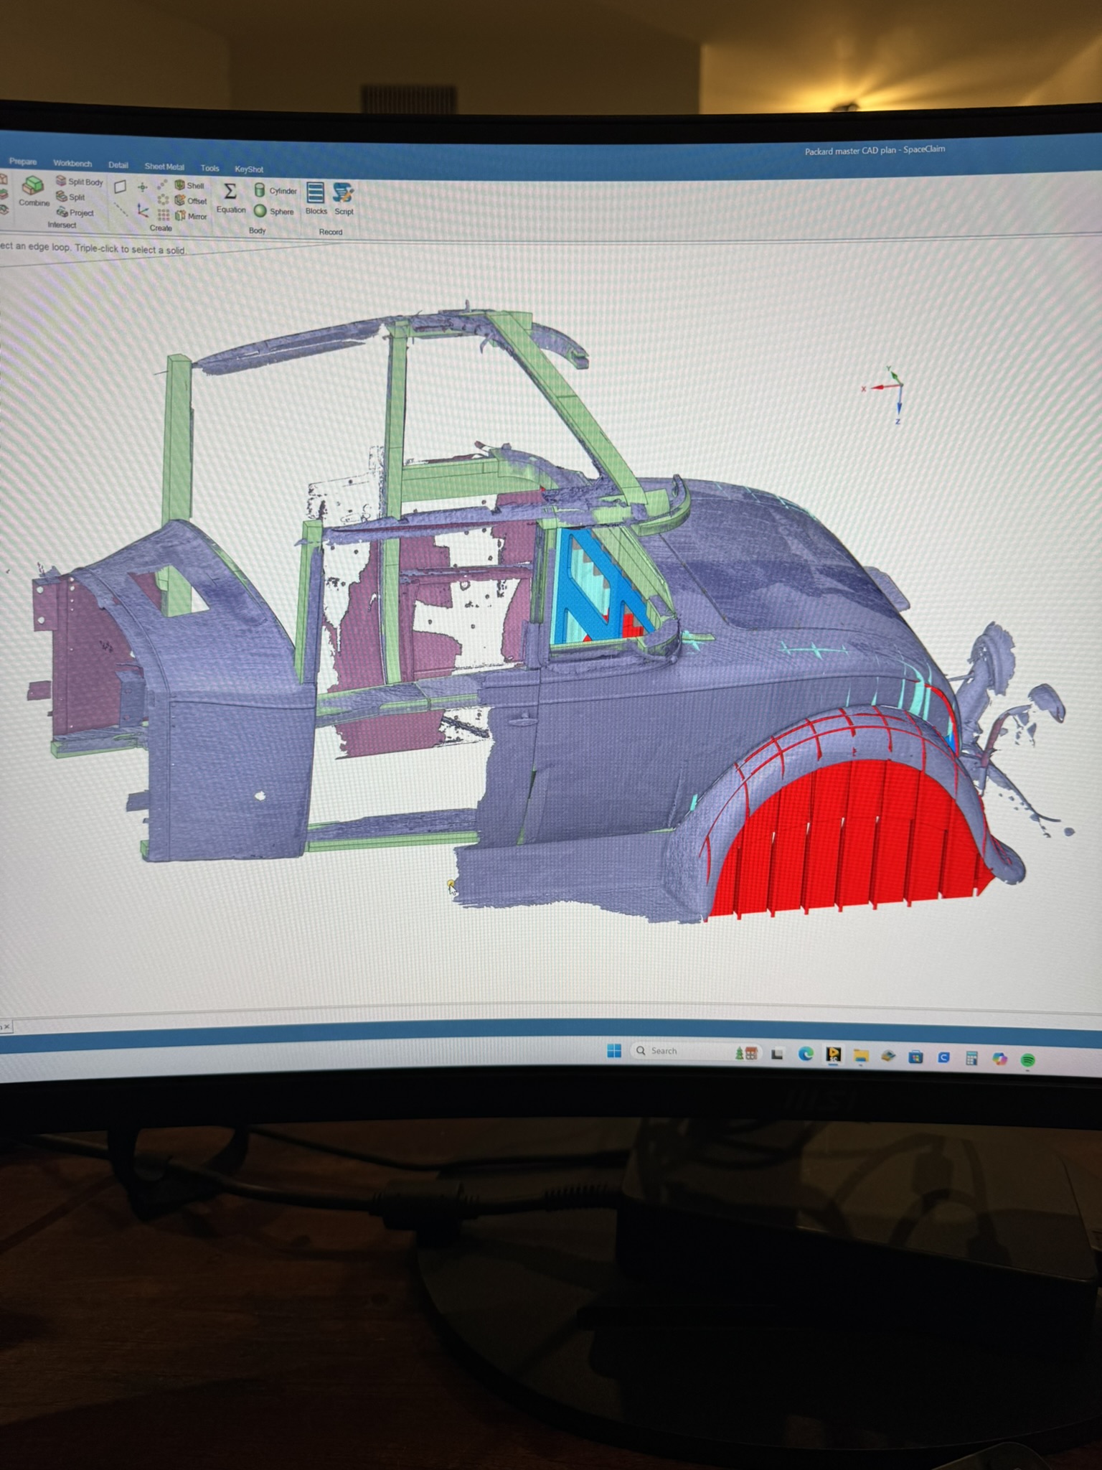Open the Equation tool
The height and width of the screenshot is (1470, 1102).
pyautogui.click(x=230, y=197)
